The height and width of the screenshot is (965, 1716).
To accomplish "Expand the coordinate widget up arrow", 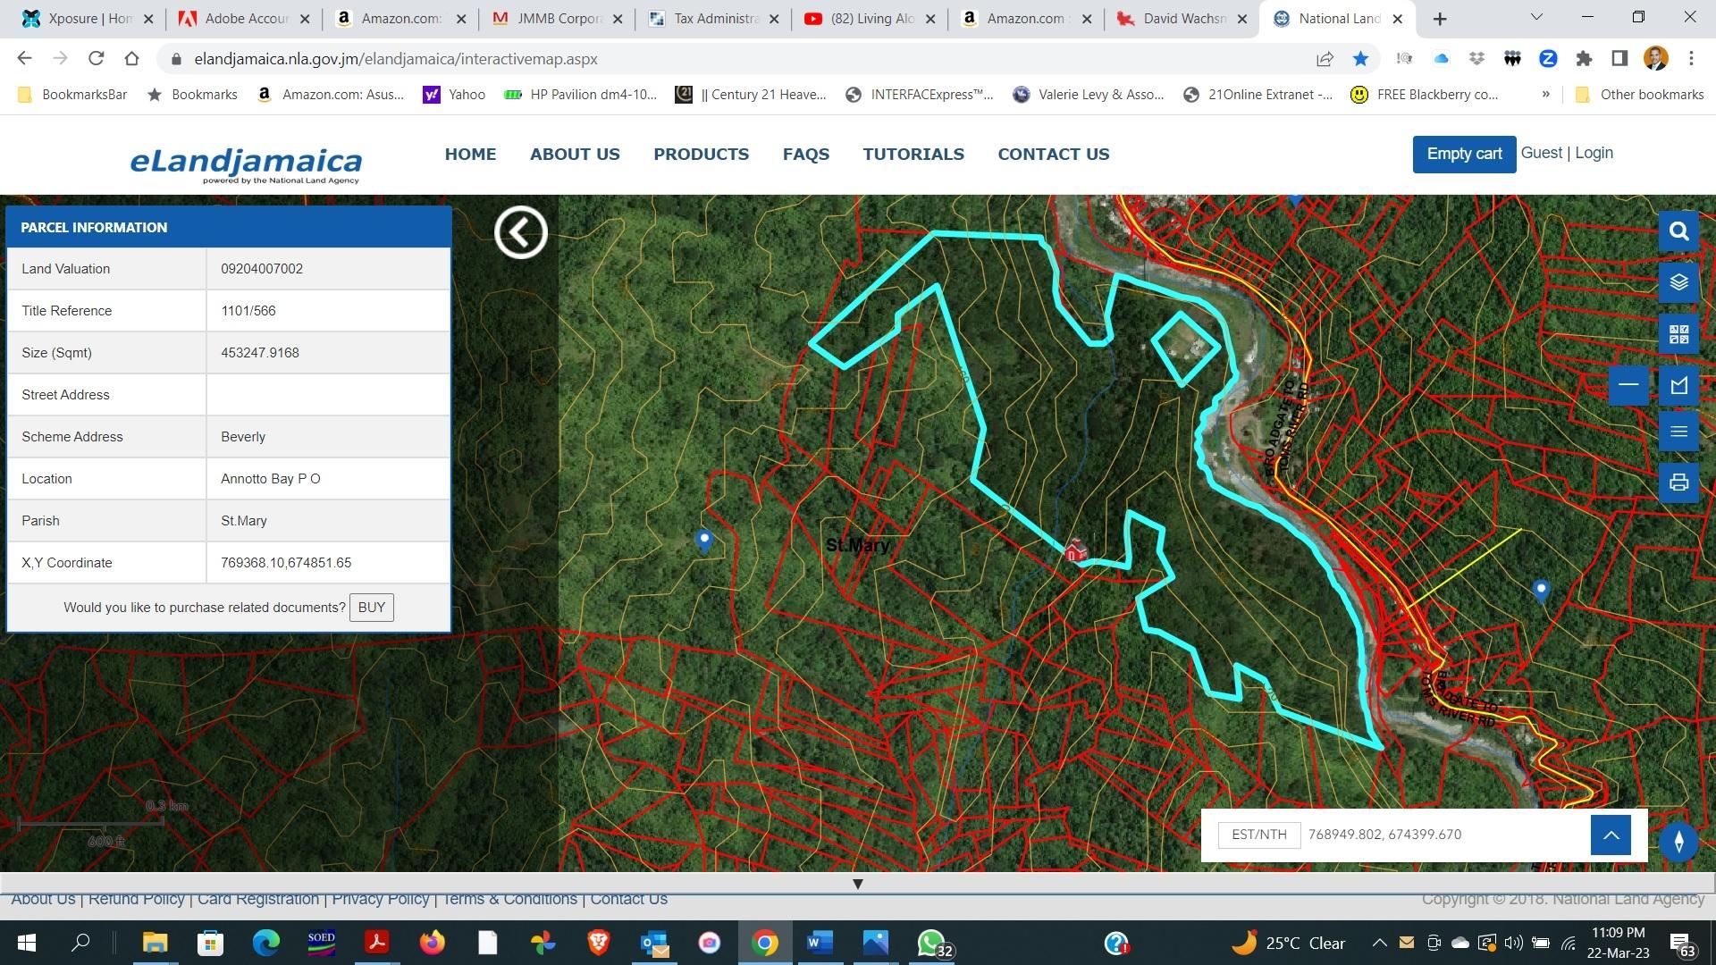I will click(x=1611, y=835).
